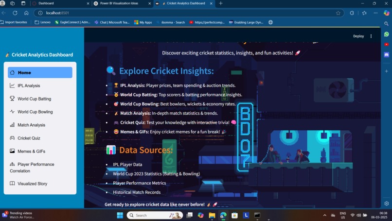Open Import favorites bookmark
Viewport: 392px width, 221px height.
[x=14, y=22]
